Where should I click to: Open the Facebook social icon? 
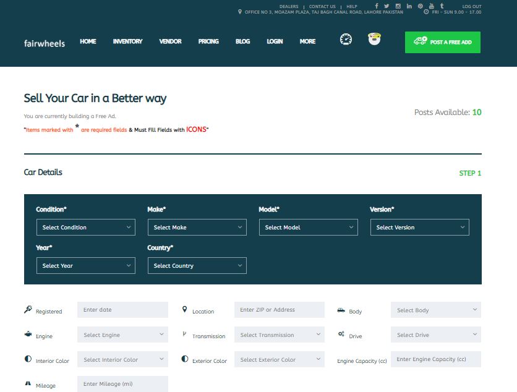377,6
